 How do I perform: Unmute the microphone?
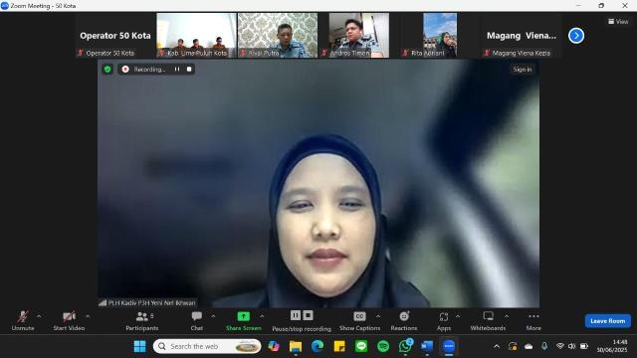[23, 320]
